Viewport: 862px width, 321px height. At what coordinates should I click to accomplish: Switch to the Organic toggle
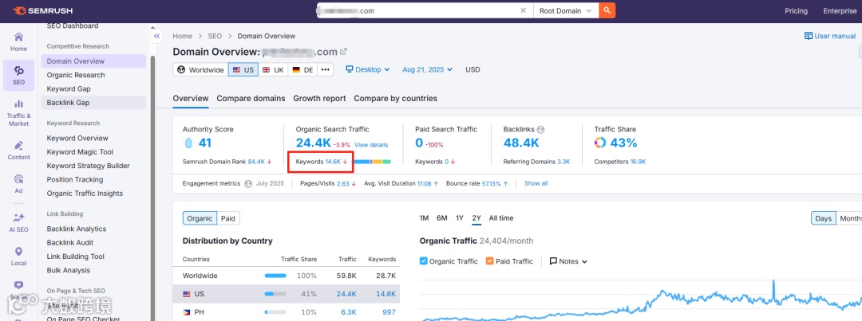(x=200, y=218)
